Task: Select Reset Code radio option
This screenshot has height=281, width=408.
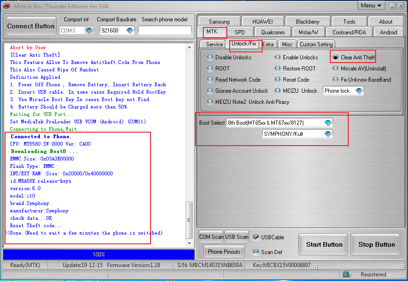Action: [278, 80]
